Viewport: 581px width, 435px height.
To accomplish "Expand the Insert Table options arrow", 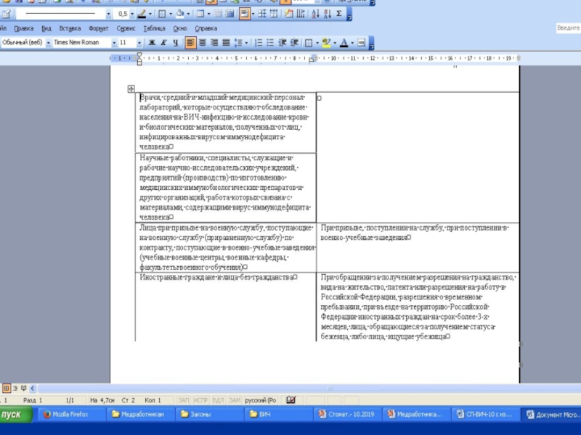I will (208, 14).
